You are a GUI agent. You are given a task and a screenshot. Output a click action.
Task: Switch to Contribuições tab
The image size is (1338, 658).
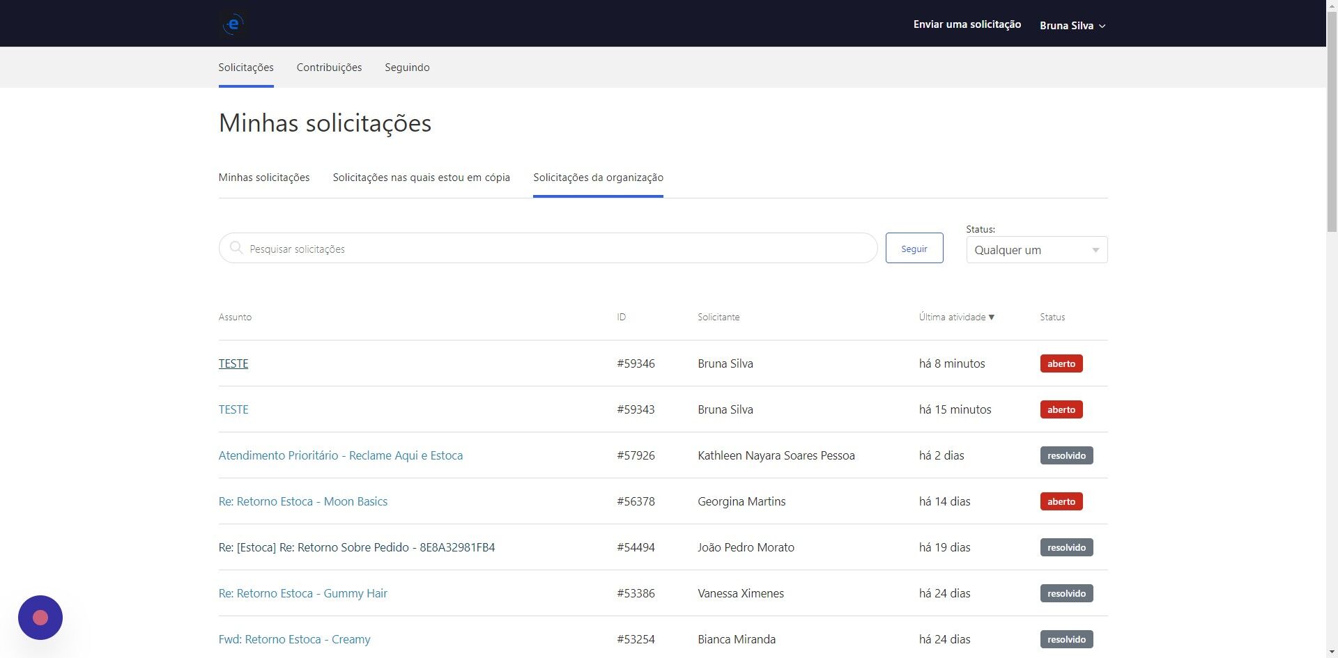(329, 68)
